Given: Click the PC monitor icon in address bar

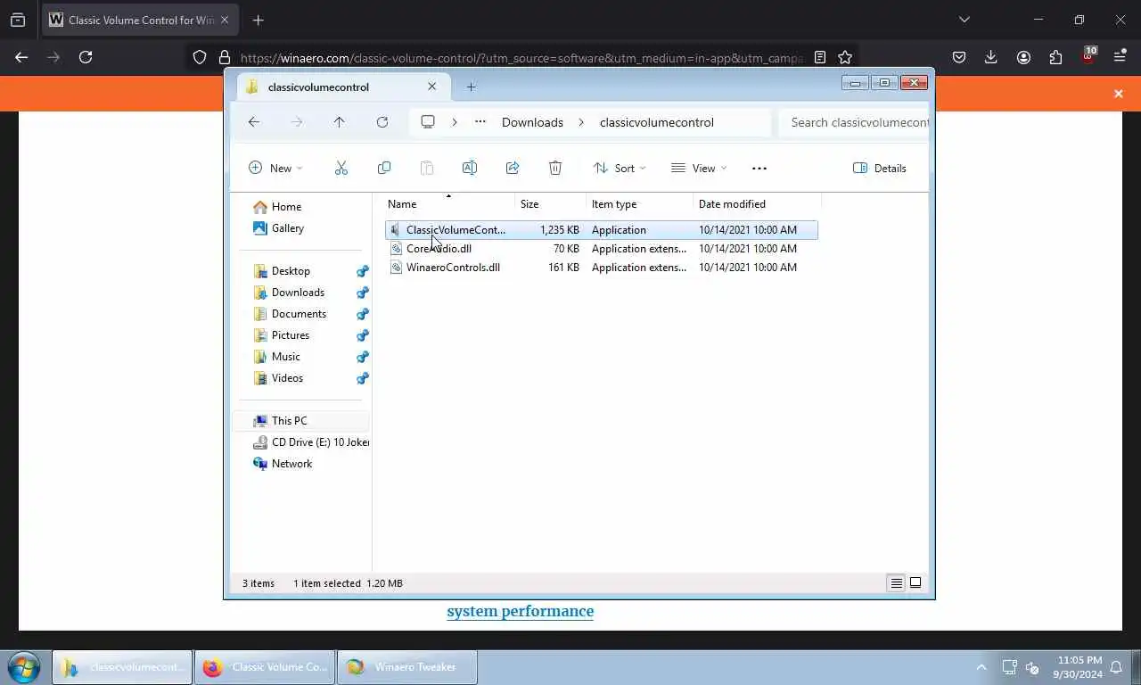Looking at the screenshot, I should [x=428, y=122].
